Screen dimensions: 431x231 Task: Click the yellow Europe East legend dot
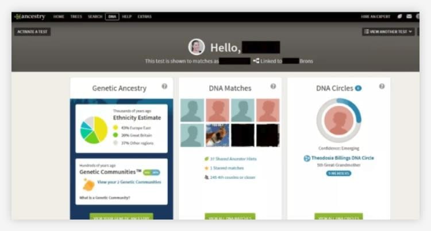(116, 127)
